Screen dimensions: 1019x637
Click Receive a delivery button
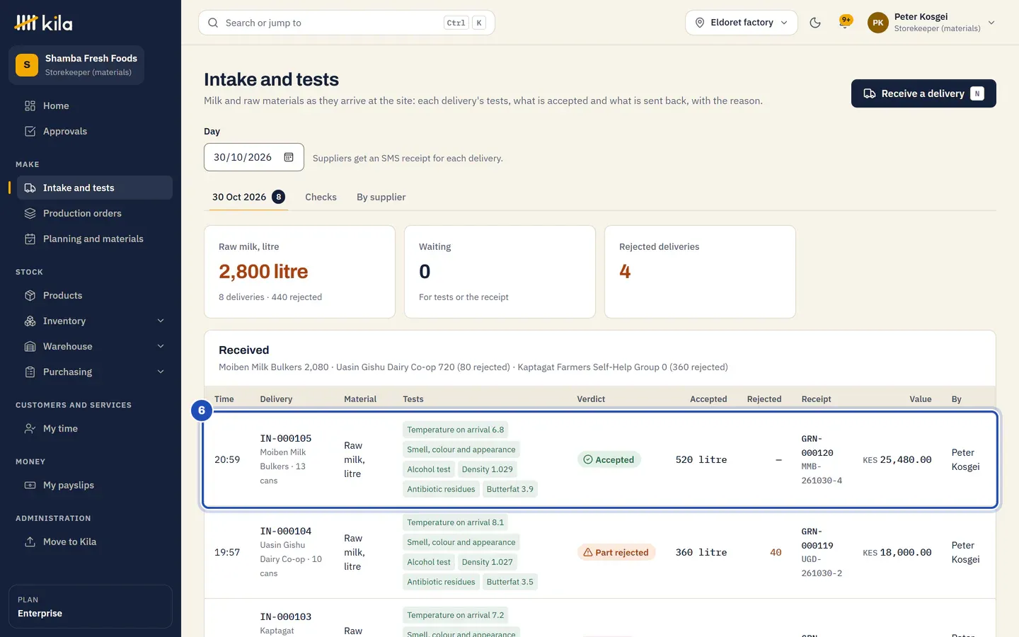[x=923, y=93]
